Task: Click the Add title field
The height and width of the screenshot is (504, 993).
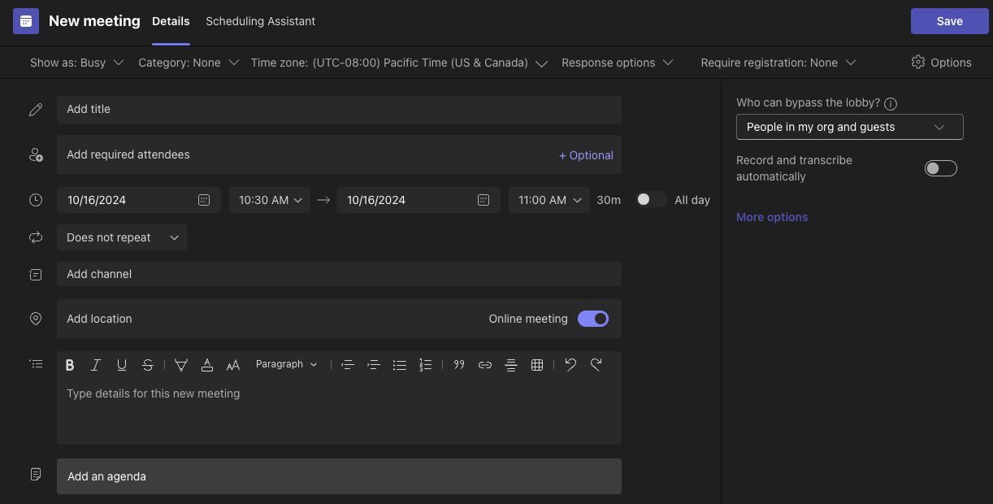Action: [338, 109]
